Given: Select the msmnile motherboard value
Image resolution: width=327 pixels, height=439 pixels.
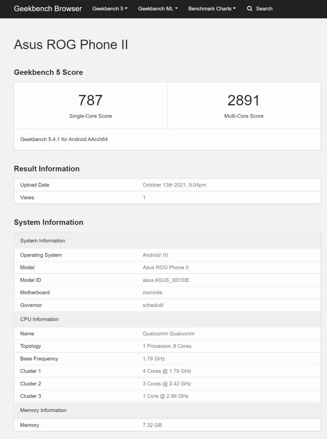Looking at the screenshot, I should 152,292.
